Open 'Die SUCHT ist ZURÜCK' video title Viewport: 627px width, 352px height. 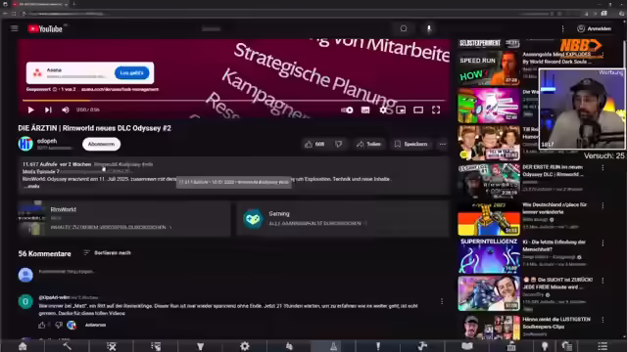click(x=557, y=284)
